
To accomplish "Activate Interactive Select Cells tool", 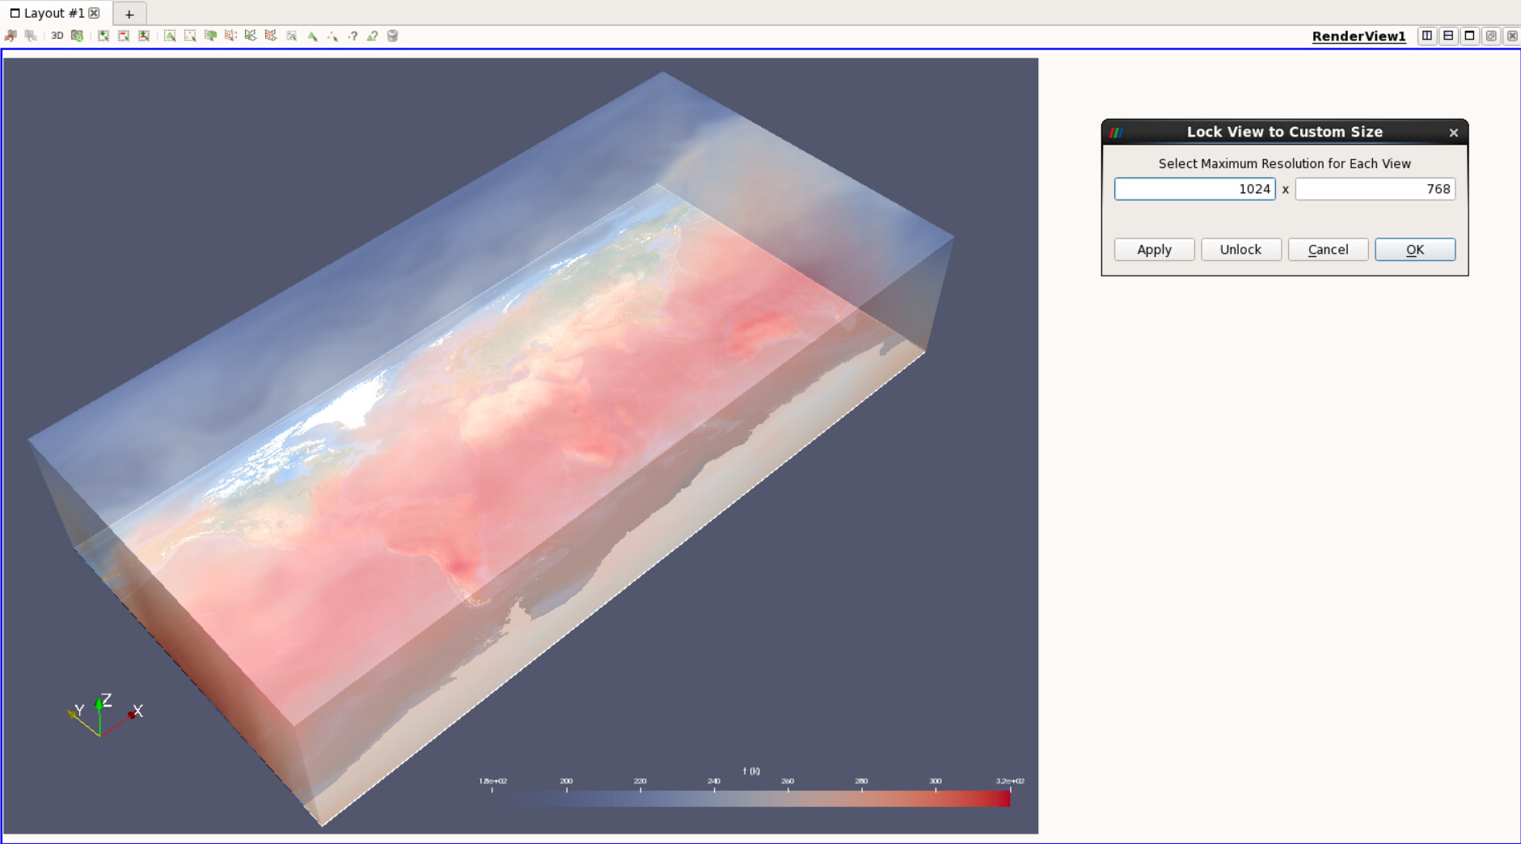I will [x=312, y=36].
